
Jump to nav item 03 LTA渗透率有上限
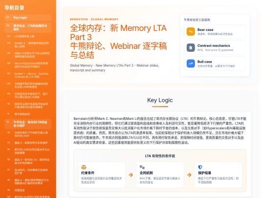28,36
